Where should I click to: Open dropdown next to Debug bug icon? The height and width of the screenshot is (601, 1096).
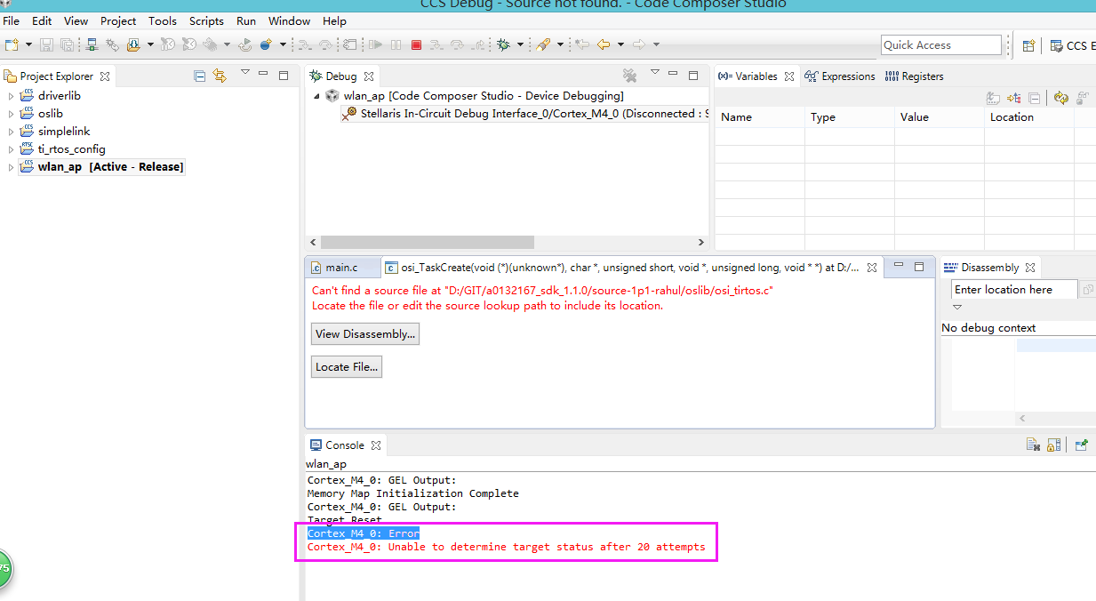[520, 44]
